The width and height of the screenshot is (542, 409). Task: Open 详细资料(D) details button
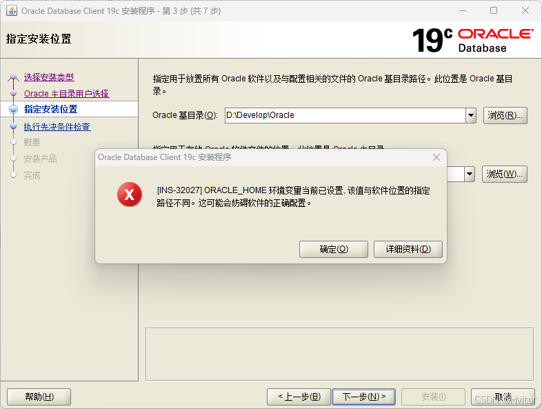408,249
